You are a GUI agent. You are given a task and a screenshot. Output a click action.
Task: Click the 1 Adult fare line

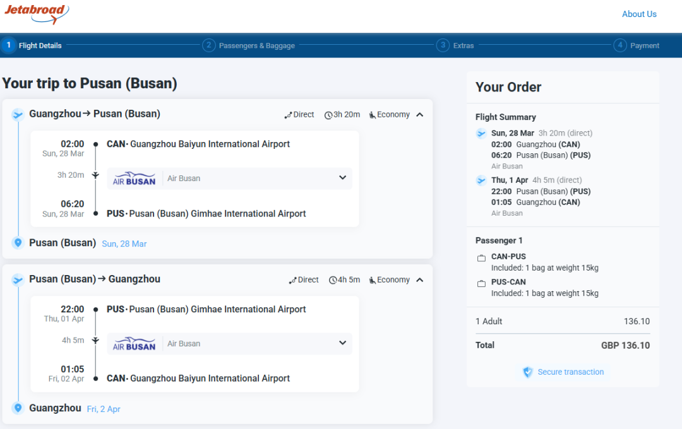point(563,321)
